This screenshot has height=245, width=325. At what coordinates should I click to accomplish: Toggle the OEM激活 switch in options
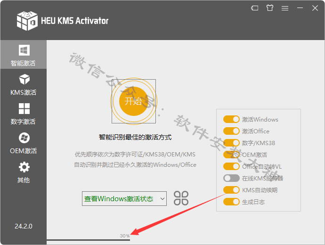pos(231,155)
